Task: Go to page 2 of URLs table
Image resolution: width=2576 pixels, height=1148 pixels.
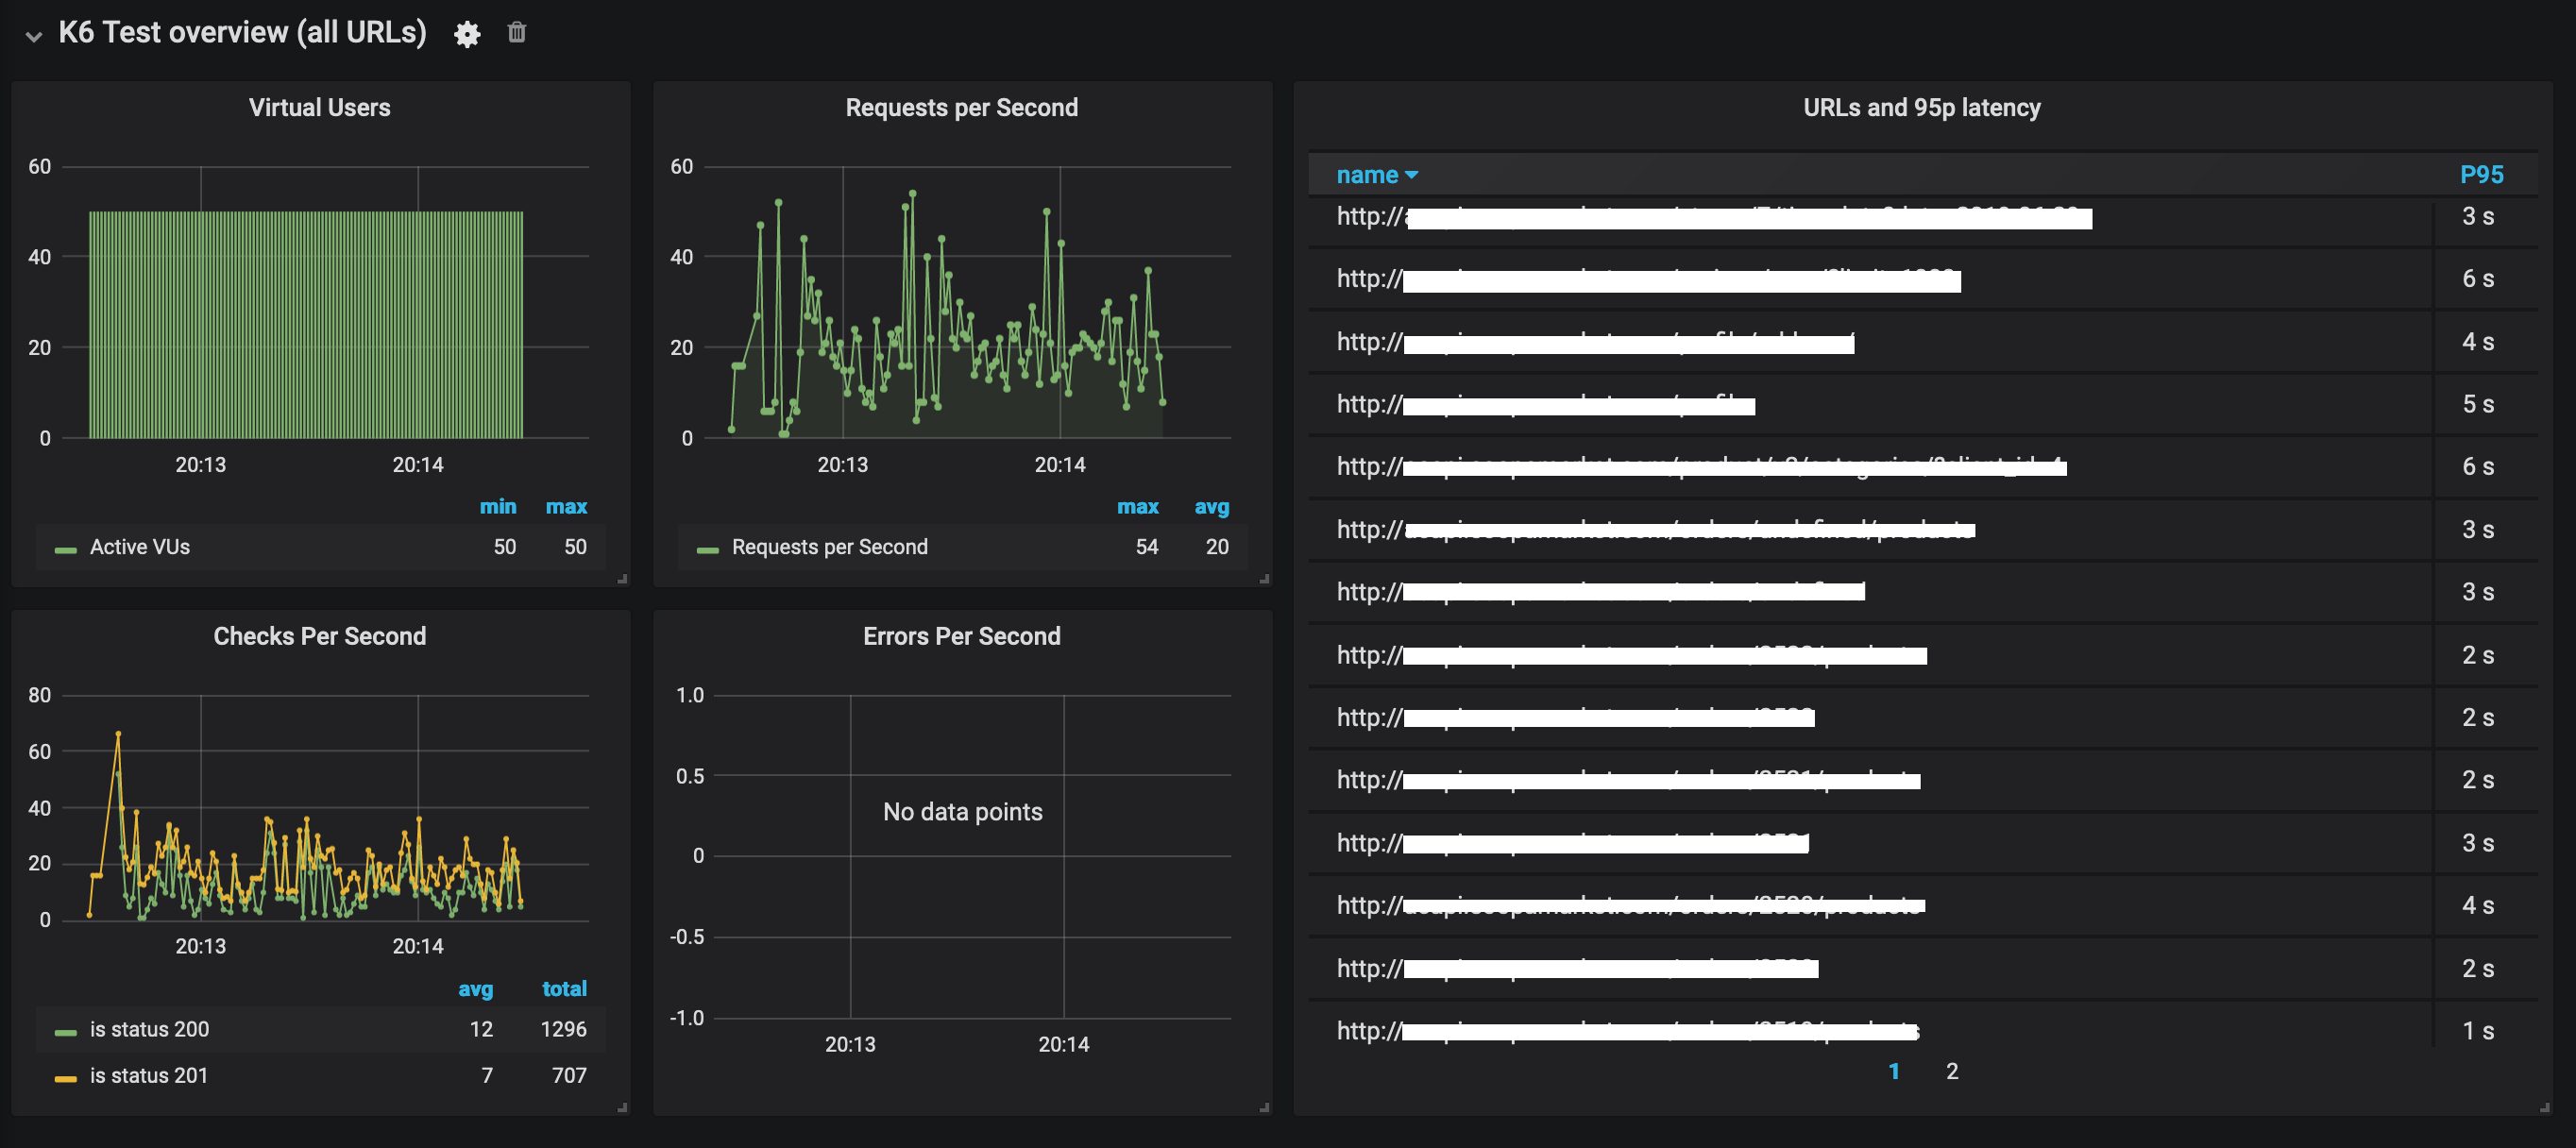Action: pyautogui.click(x=1951, y=1071)
